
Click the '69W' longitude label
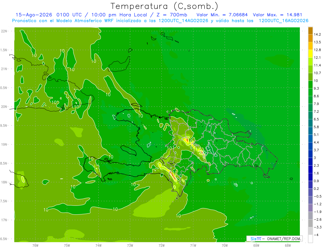256,245
